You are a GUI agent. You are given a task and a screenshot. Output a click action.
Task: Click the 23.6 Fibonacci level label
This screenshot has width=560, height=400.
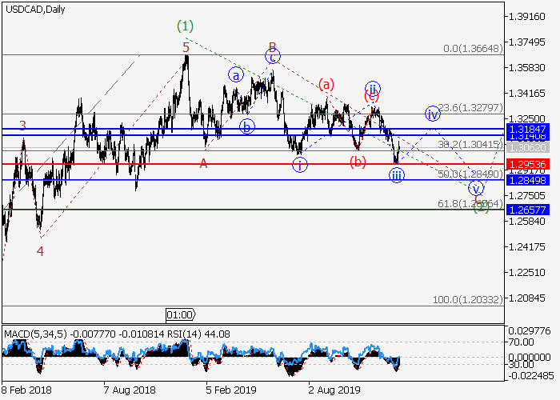(472, 110)
